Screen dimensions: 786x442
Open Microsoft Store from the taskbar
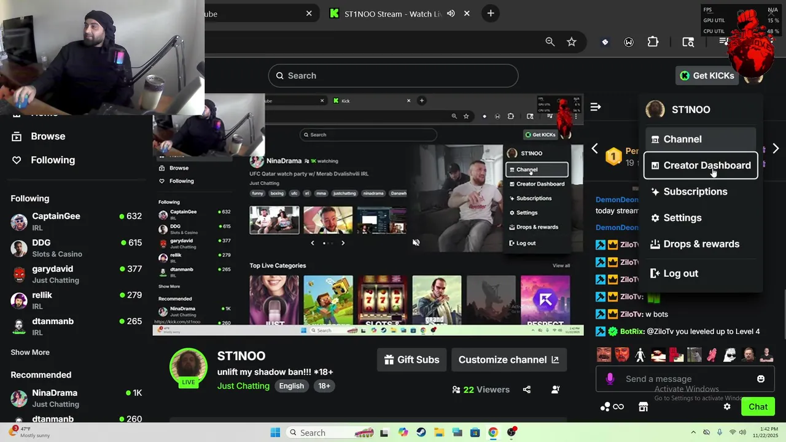(475, 432)
